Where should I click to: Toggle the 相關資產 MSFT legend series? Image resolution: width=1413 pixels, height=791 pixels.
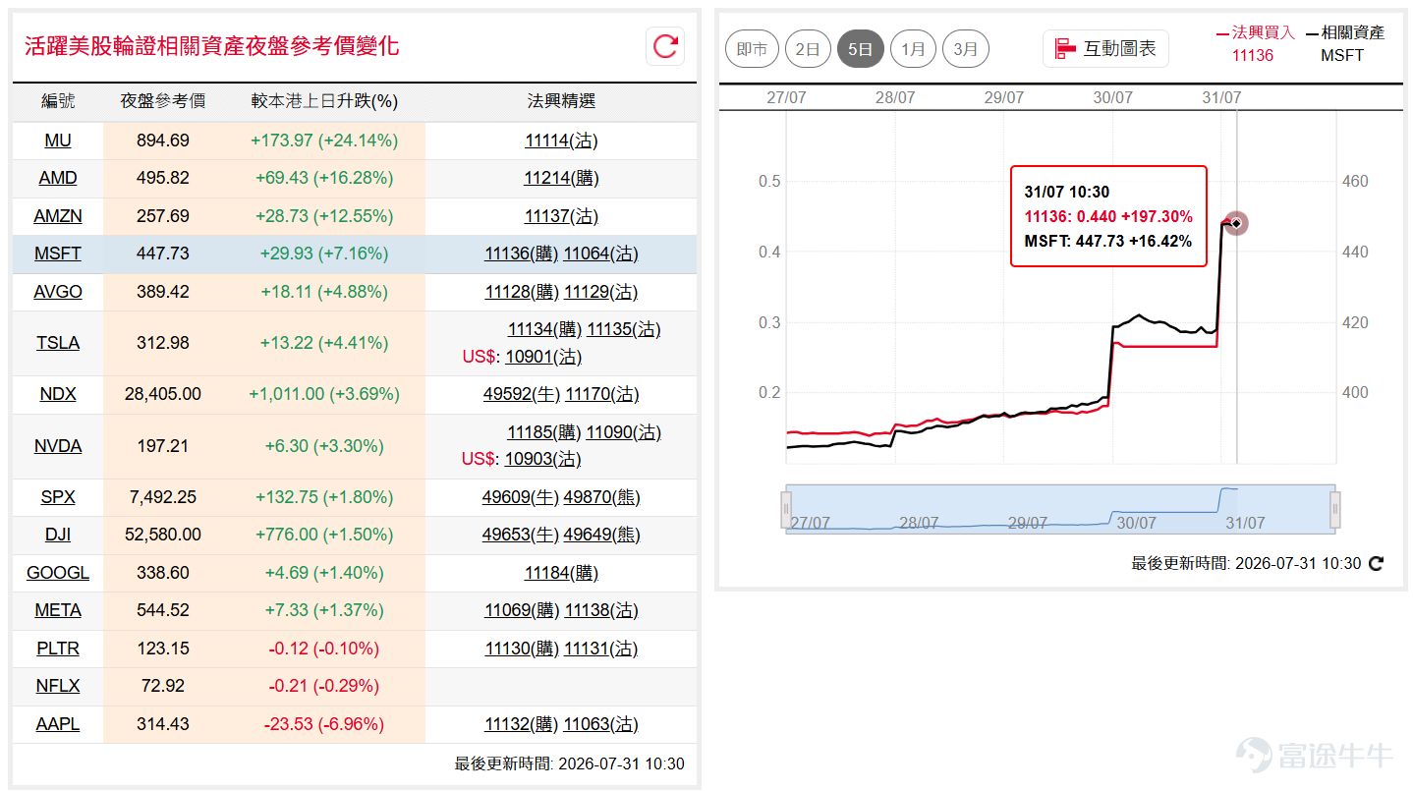pos(1344,43)
